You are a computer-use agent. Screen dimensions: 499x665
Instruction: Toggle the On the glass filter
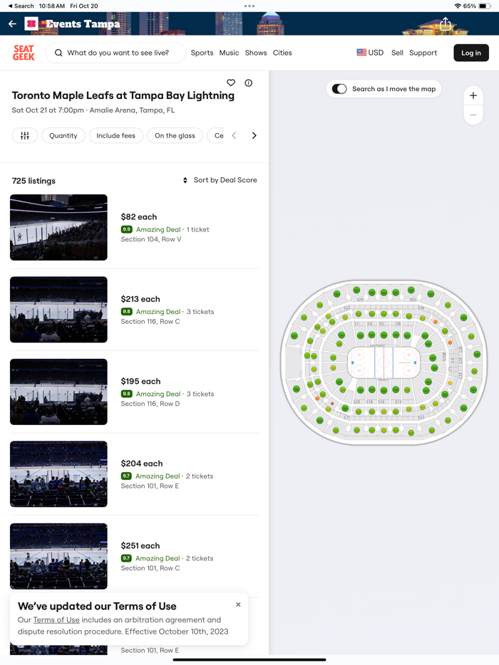[x=175, y=135]
